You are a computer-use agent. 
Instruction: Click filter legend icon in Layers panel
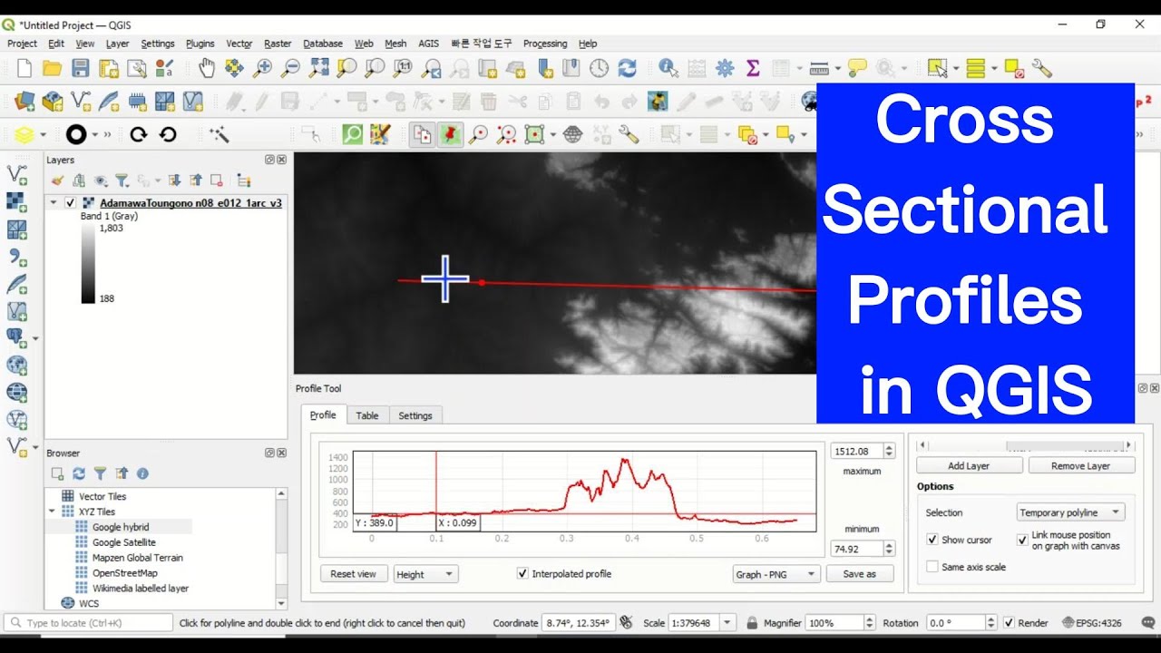[x=122, y=180]
